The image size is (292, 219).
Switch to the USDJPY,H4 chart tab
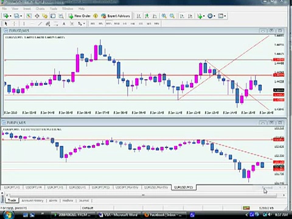(x=34, y=187)
